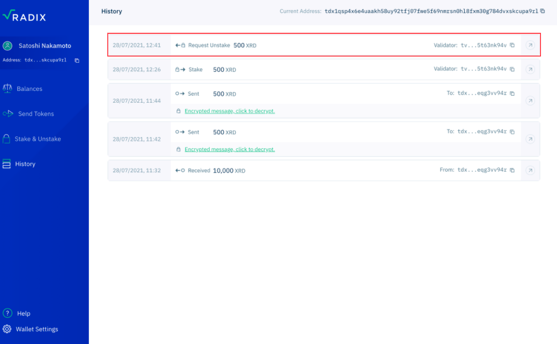
Task: Click the Received 10,000 XRD amount
Action: point(229,171)
